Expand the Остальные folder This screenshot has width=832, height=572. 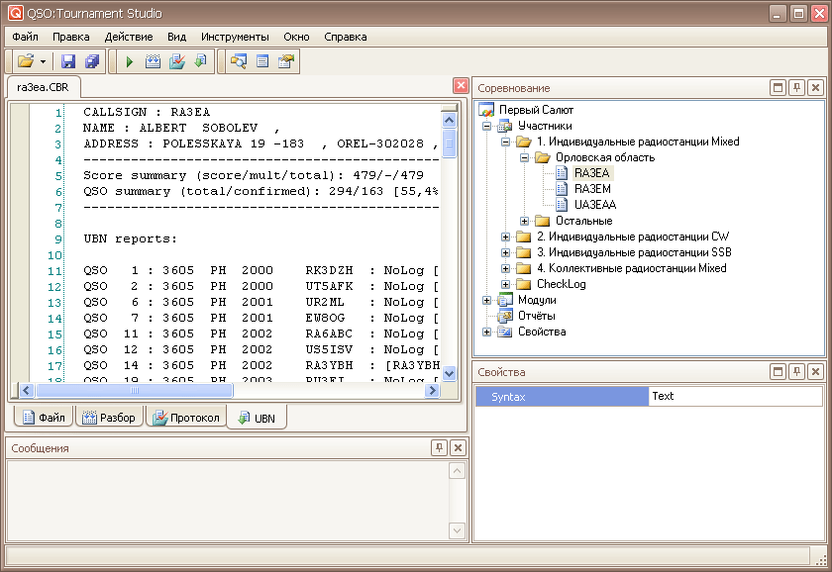point(525,221)
